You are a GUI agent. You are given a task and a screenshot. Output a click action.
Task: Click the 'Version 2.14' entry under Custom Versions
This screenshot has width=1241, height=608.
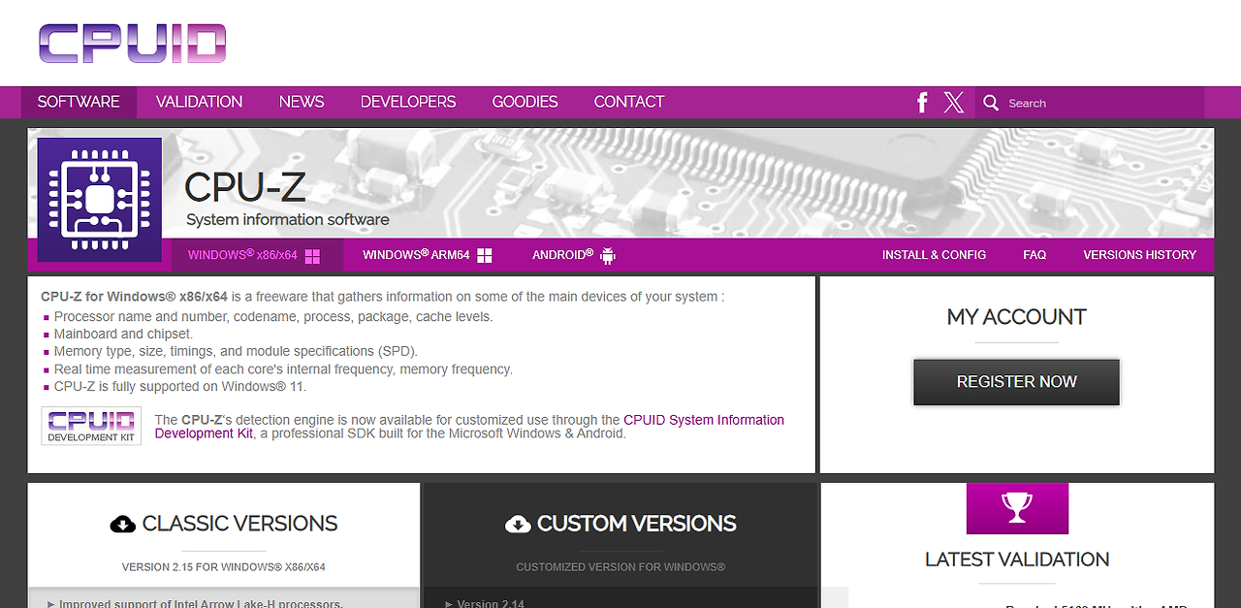[x=491, y=603]
